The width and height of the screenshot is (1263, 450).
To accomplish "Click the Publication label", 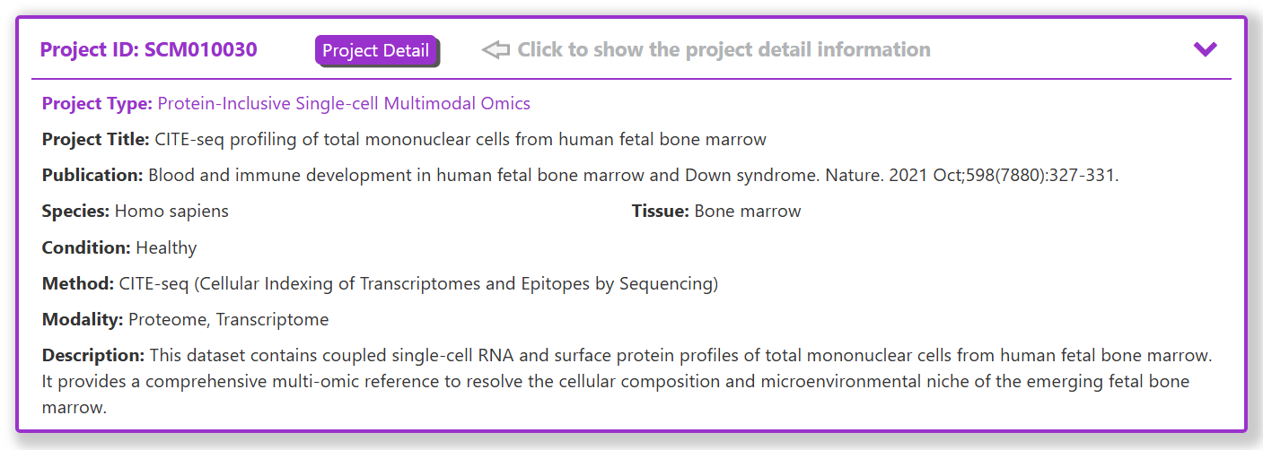I will pyautogui.click(x=92, y=176).
